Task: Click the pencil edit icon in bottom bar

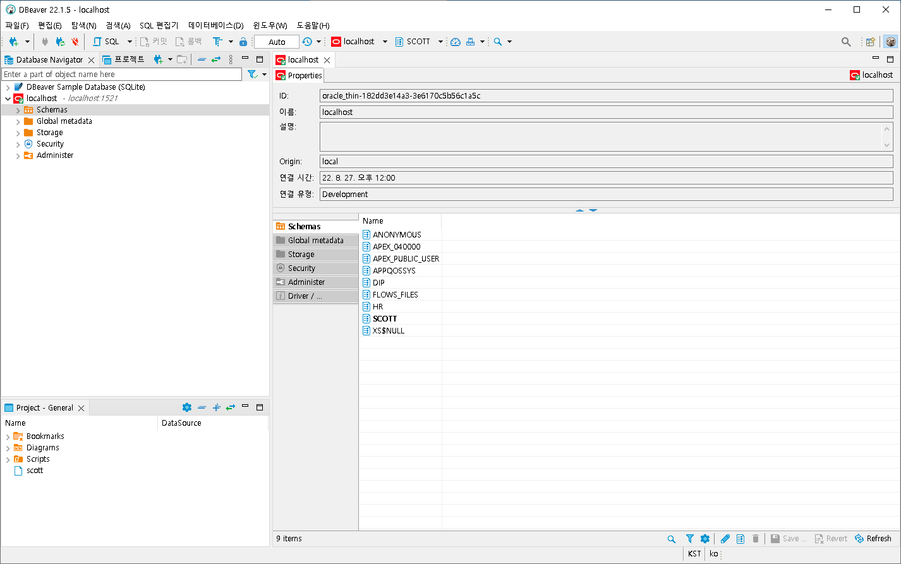Action: 725,539
